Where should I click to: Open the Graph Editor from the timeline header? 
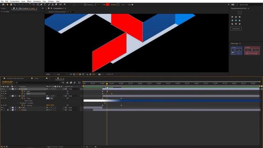click(79, 83)
